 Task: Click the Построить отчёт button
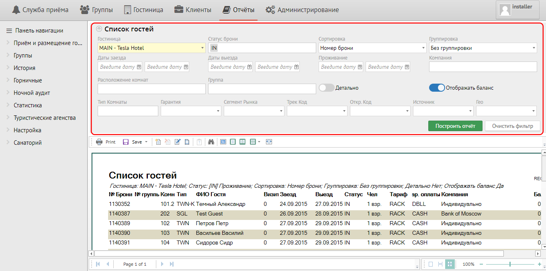(455, 126)
